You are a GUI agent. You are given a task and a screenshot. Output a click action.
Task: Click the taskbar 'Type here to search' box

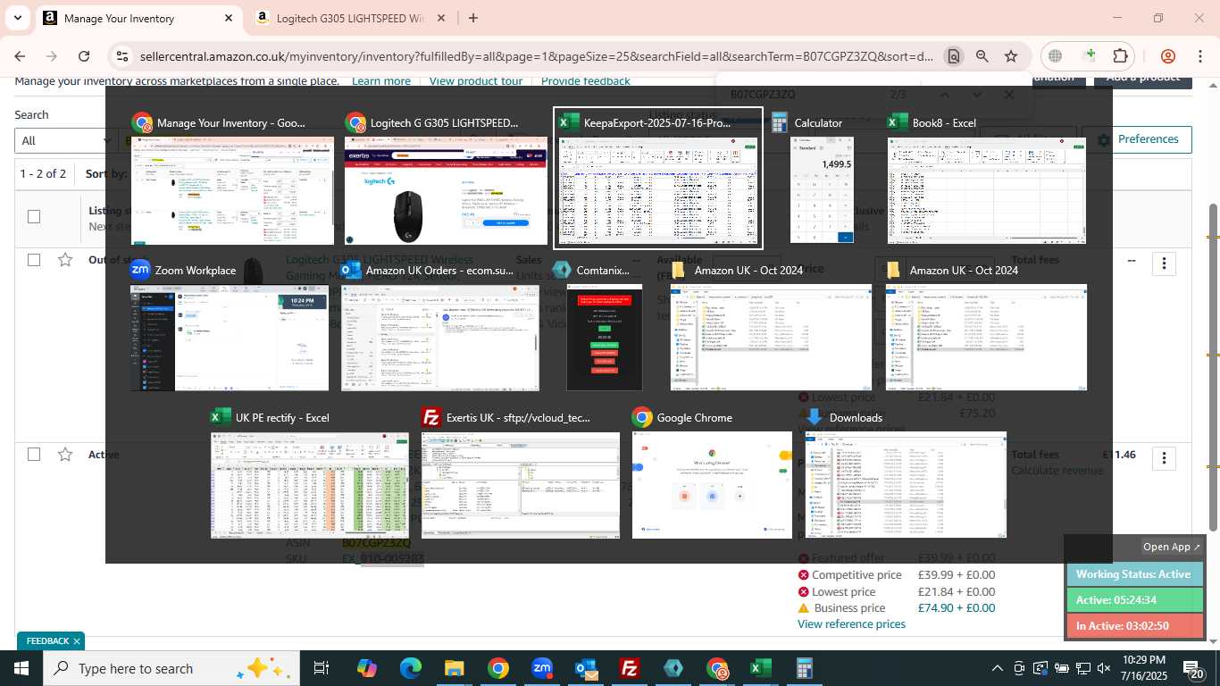point(170,668)
